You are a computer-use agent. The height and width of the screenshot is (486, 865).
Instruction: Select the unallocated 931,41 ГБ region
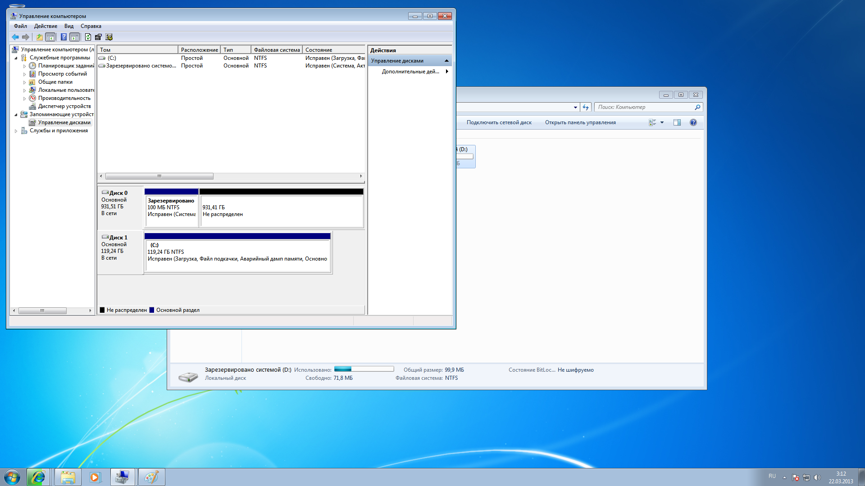282,211
